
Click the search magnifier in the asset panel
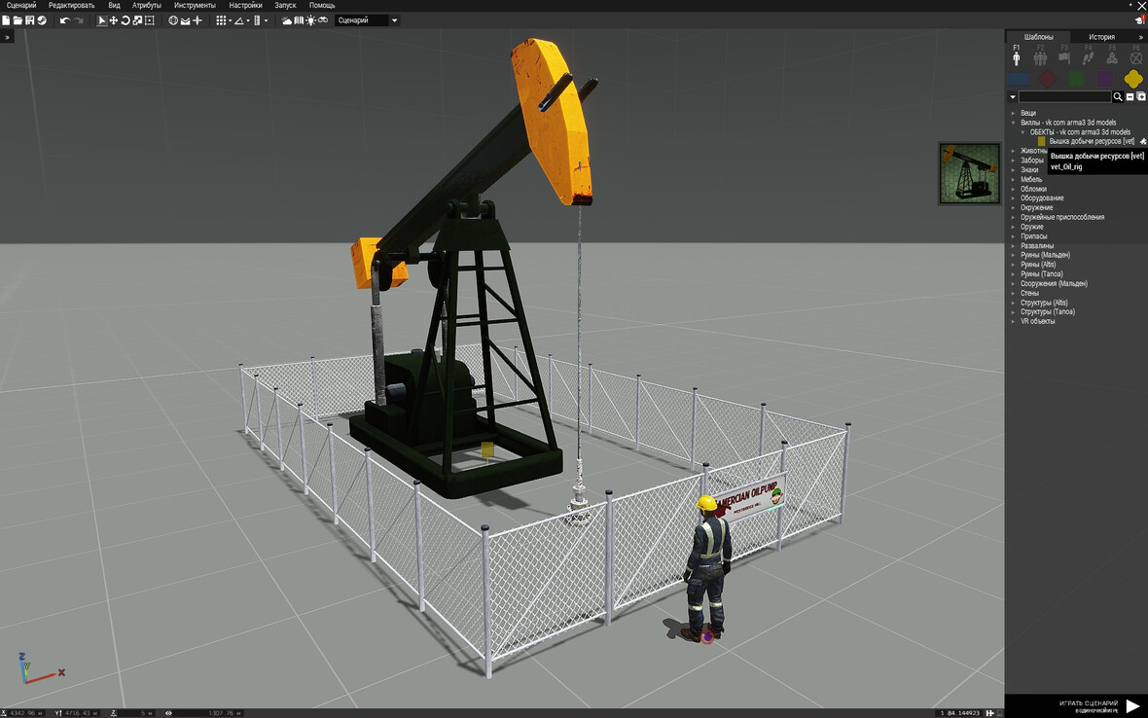tap(1118, 97)
